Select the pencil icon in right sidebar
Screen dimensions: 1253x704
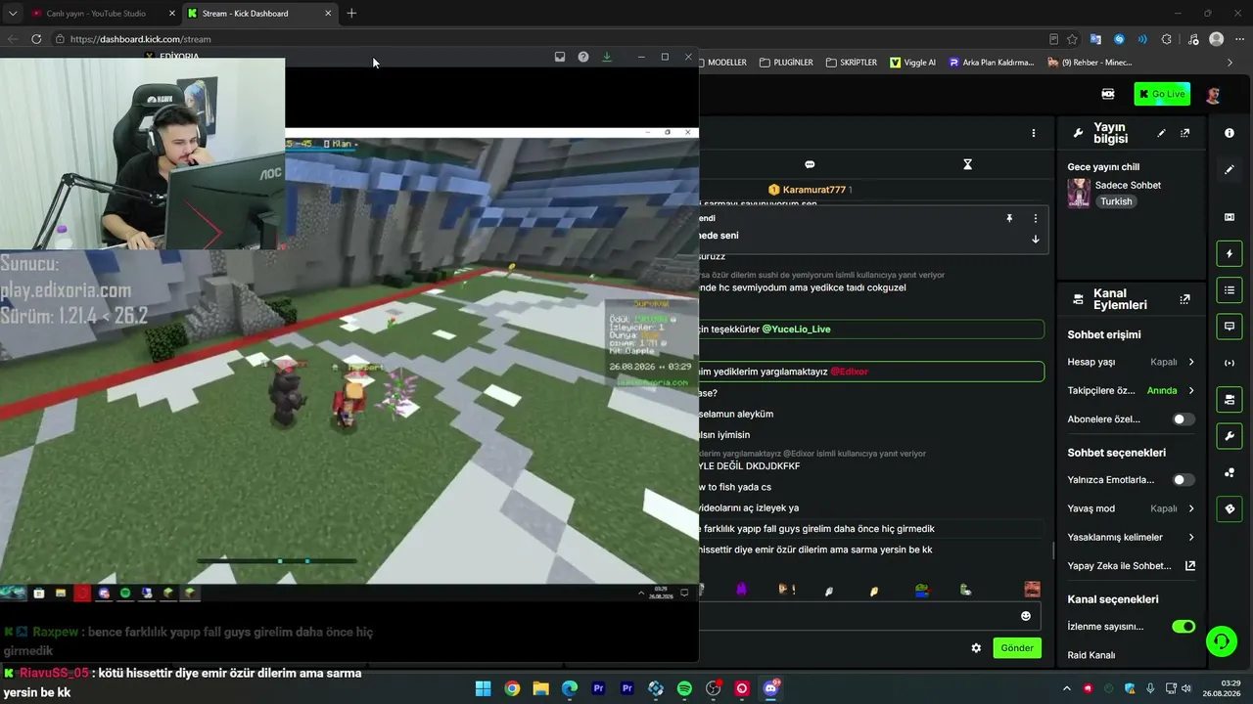pyautogui.click(x=1230, y=169)
